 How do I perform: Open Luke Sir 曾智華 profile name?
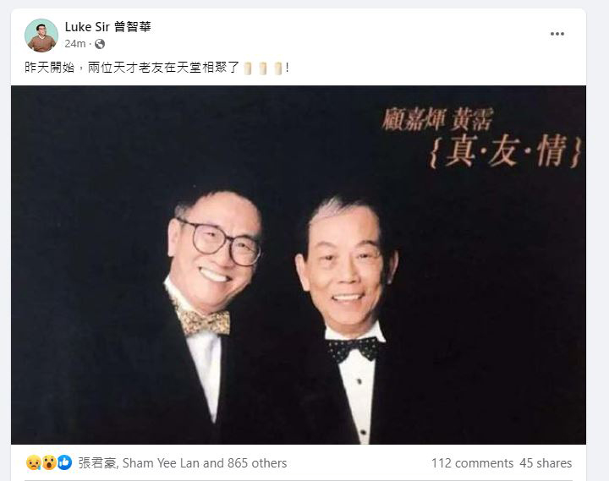click(x=108, y=27)
